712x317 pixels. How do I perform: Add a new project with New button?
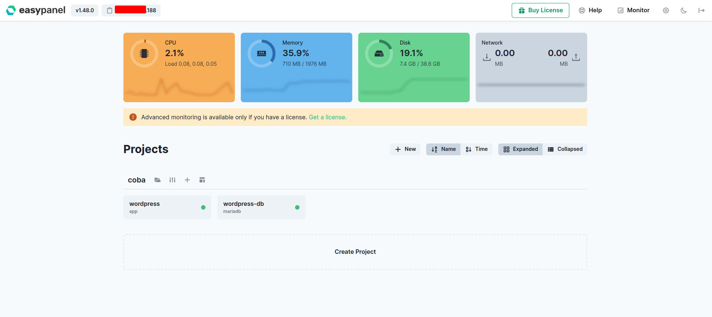pos(405,149)
